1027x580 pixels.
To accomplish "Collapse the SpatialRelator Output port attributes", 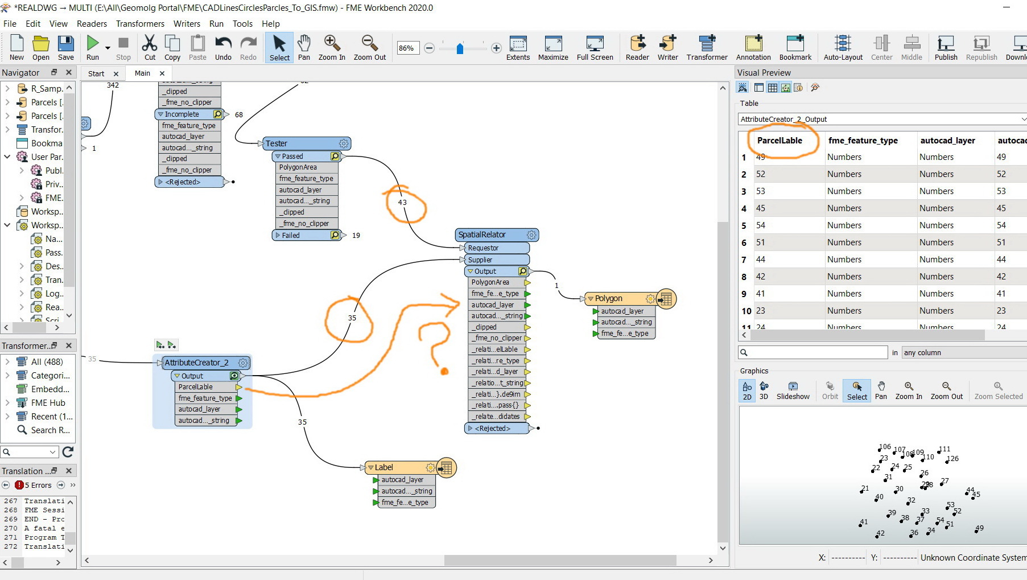I will [471, 272].
